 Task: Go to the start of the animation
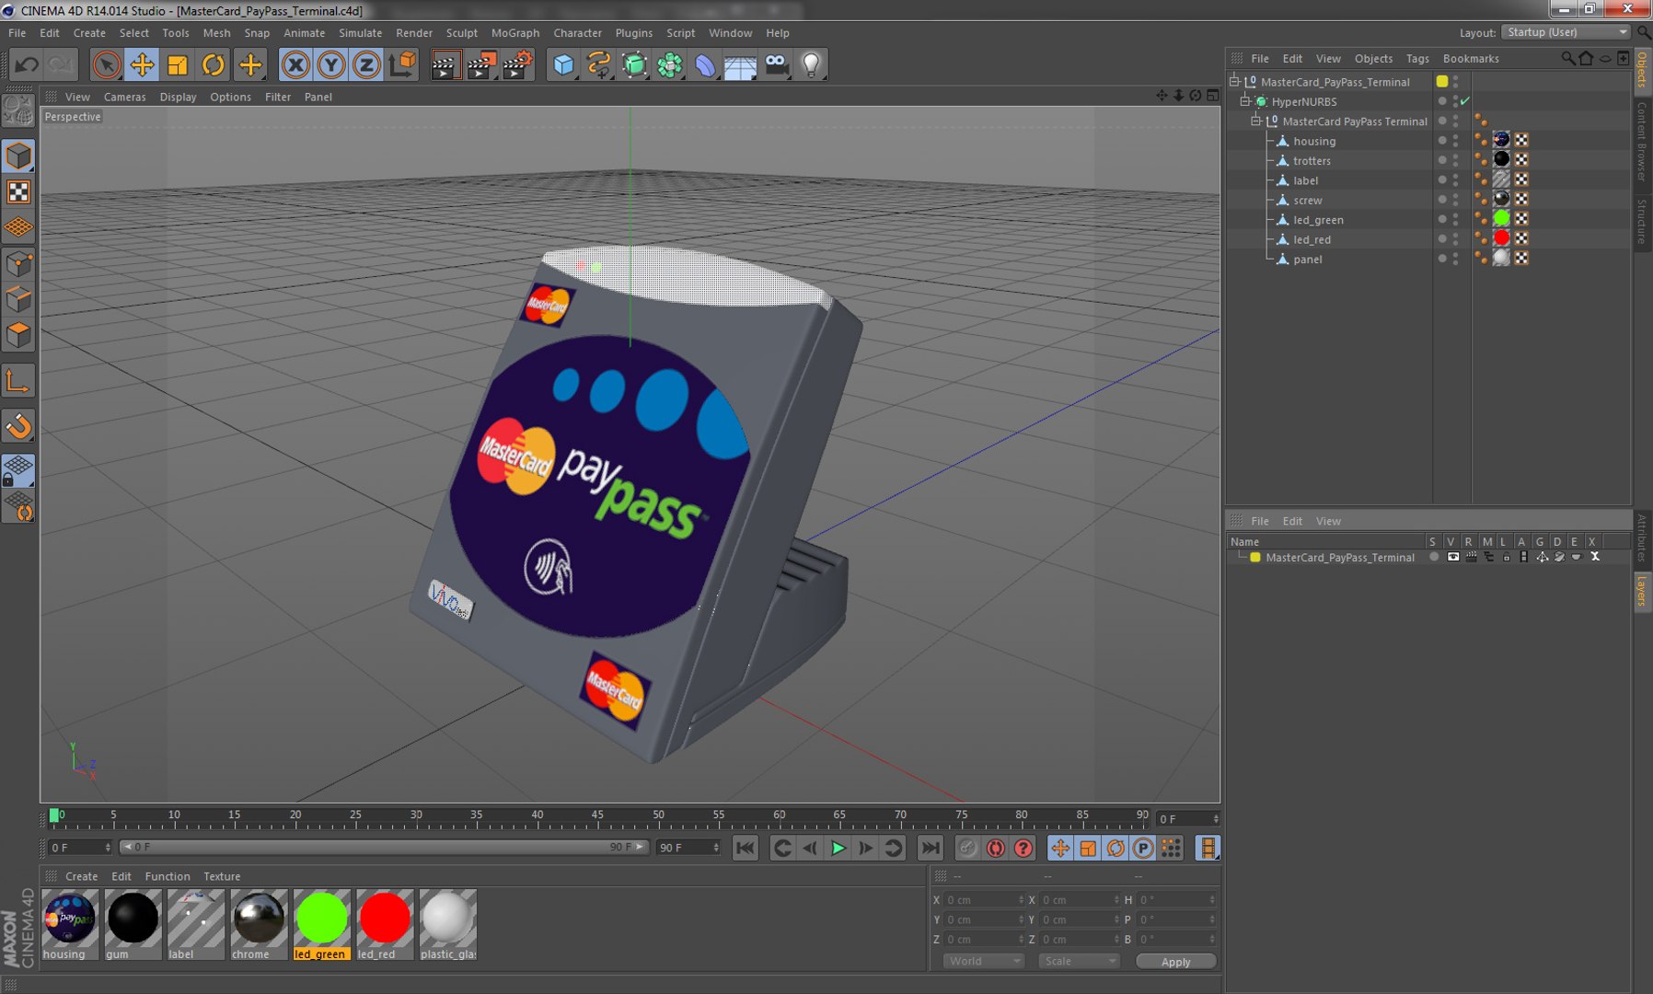746,848
